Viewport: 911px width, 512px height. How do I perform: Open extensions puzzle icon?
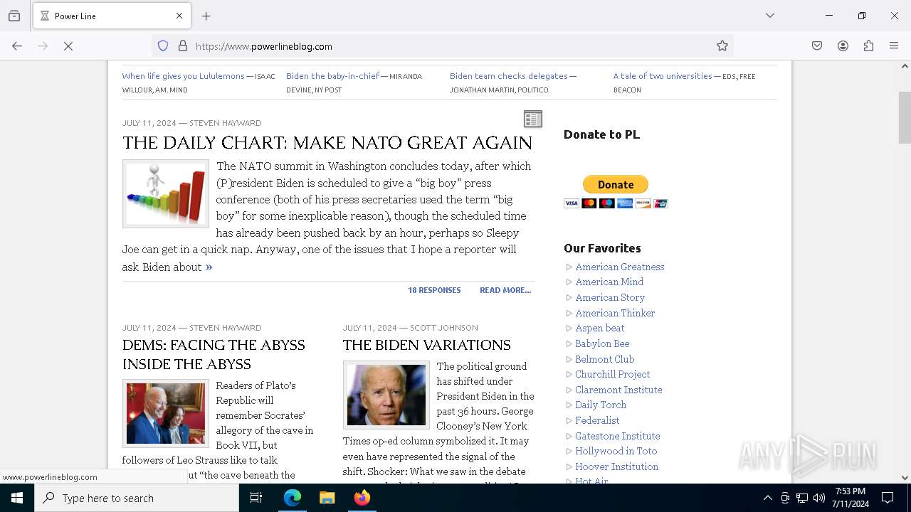pos(868,46)
